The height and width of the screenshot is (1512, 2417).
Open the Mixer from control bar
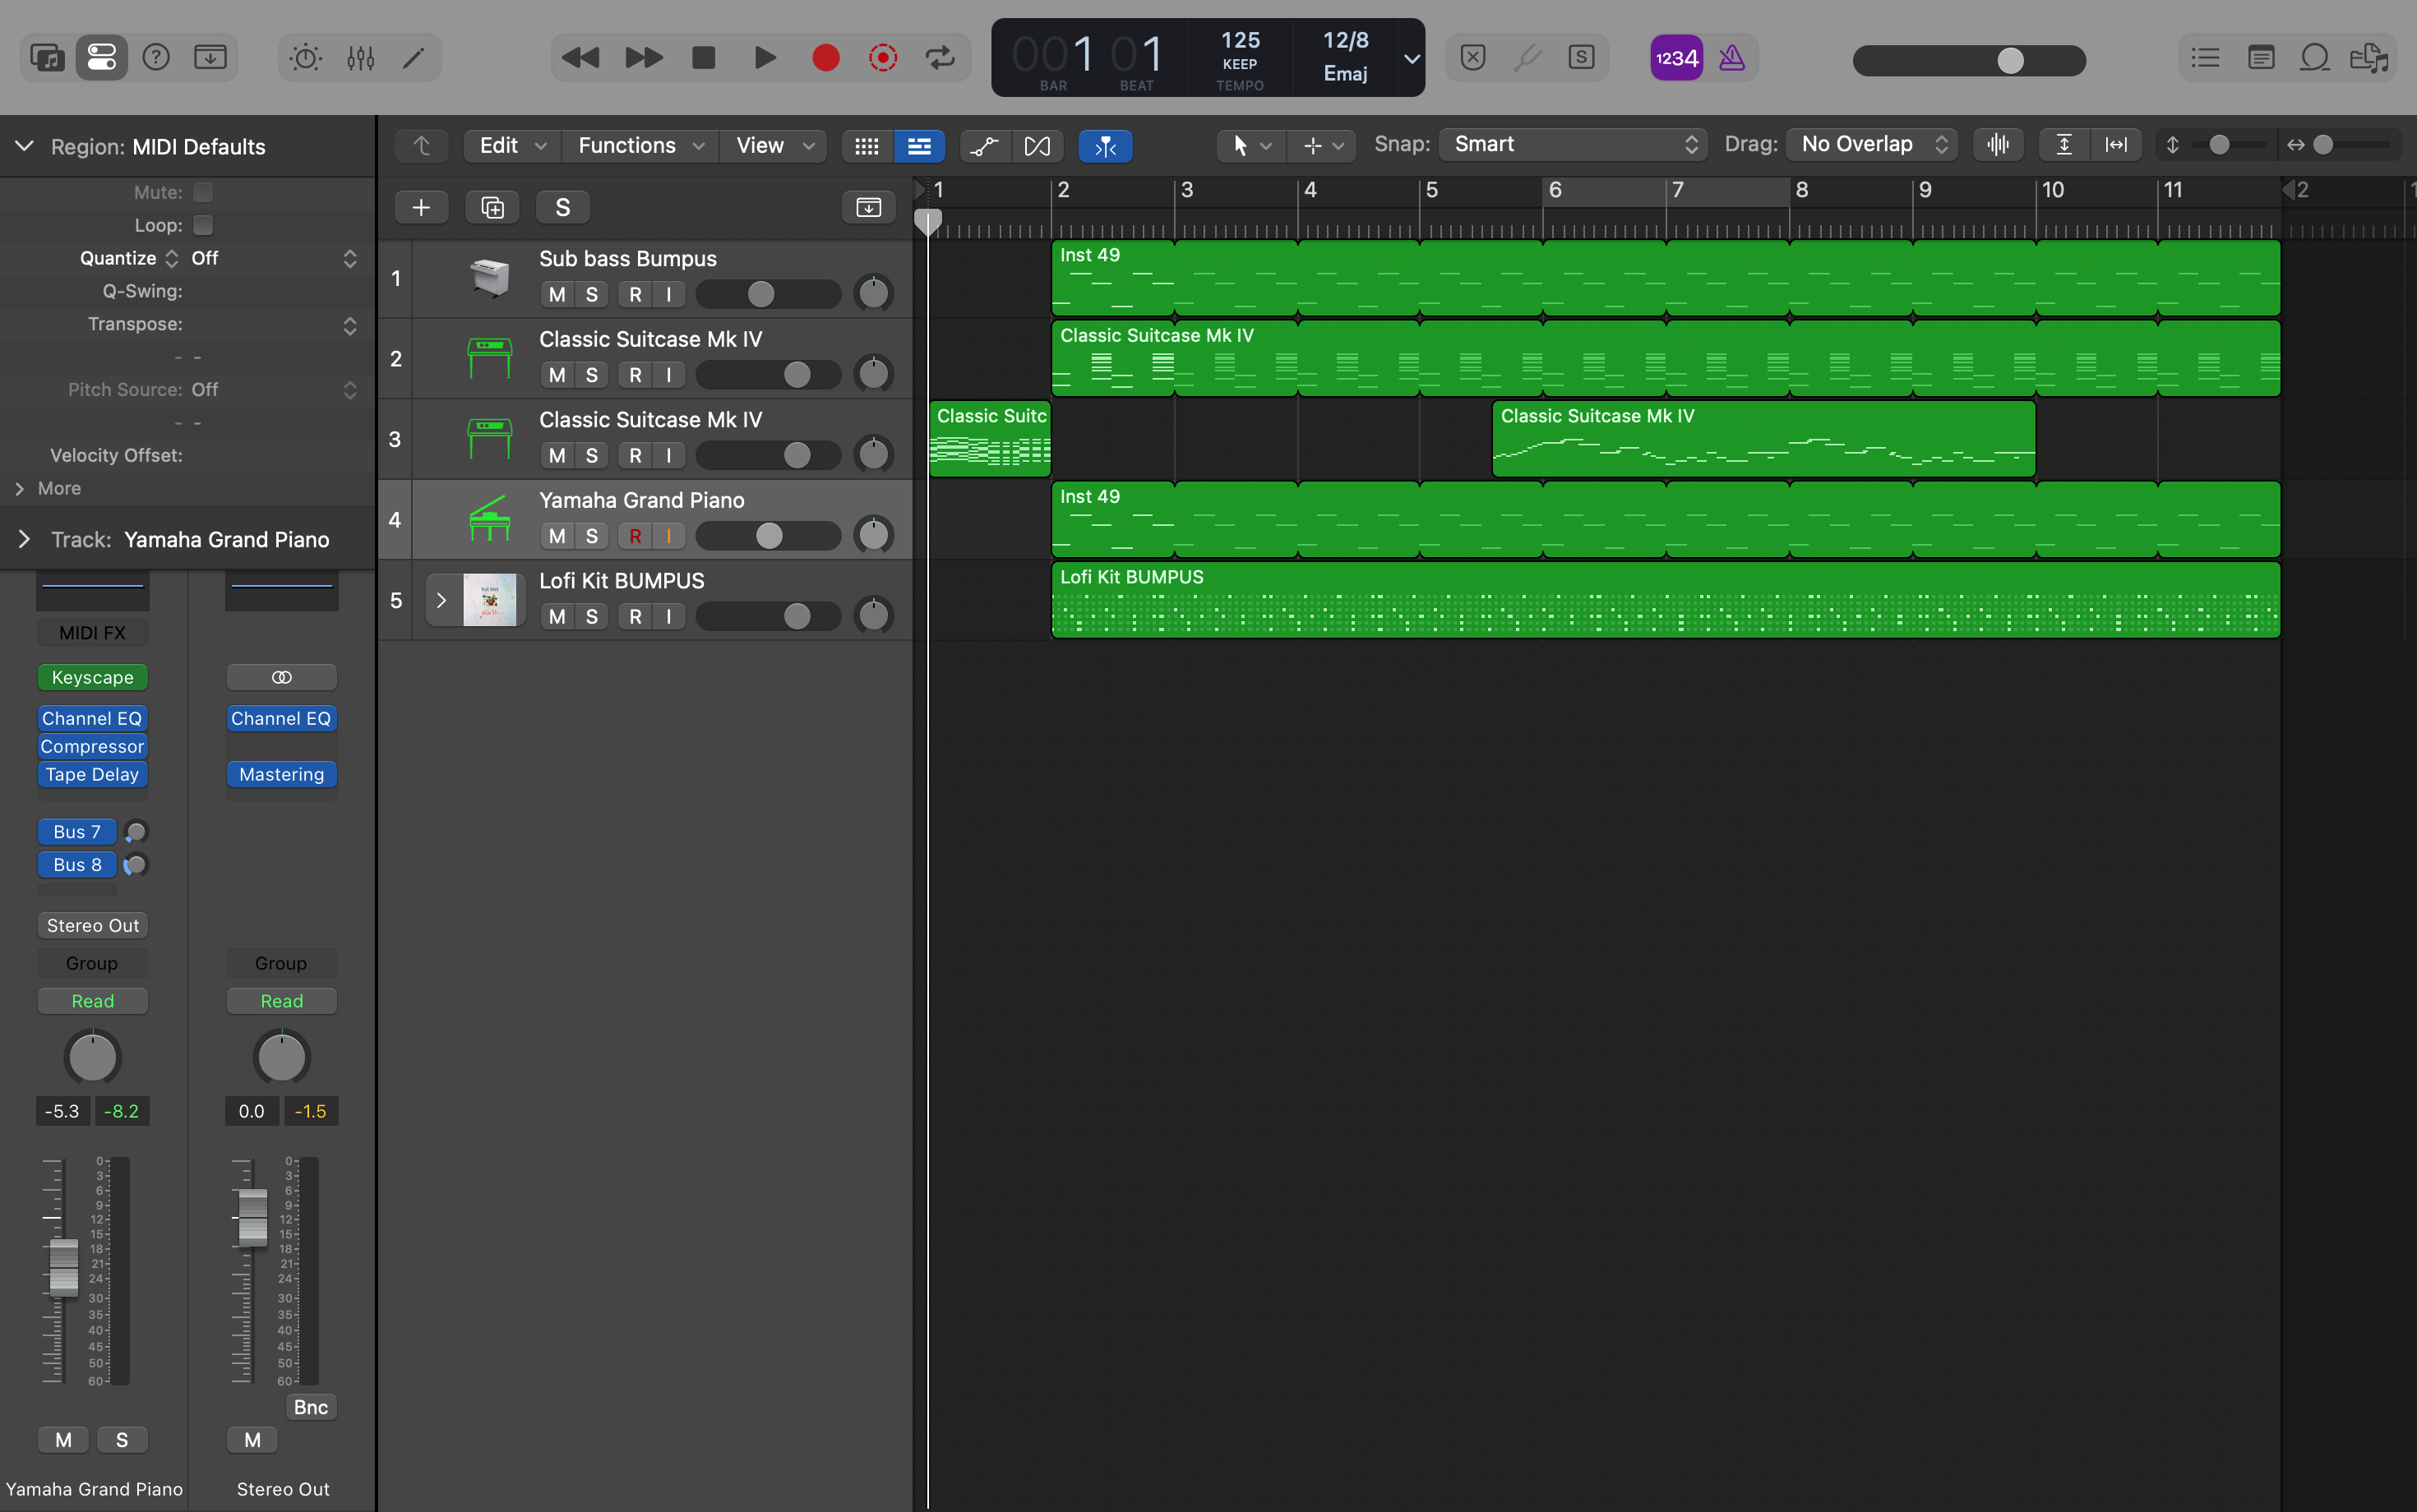(360, 58)
